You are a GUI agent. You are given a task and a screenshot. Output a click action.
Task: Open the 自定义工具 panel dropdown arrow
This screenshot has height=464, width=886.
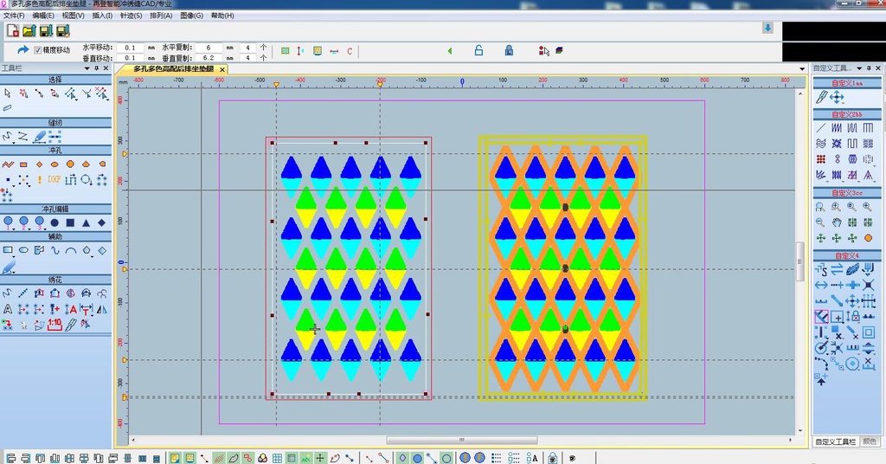(859, 68)
